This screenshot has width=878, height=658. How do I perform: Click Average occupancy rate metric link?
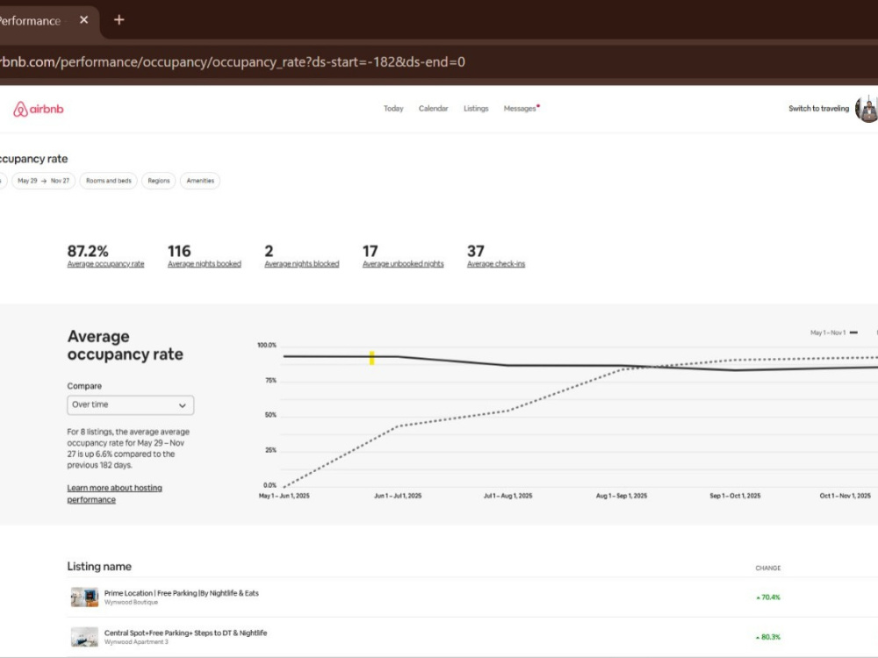point(105,264)
